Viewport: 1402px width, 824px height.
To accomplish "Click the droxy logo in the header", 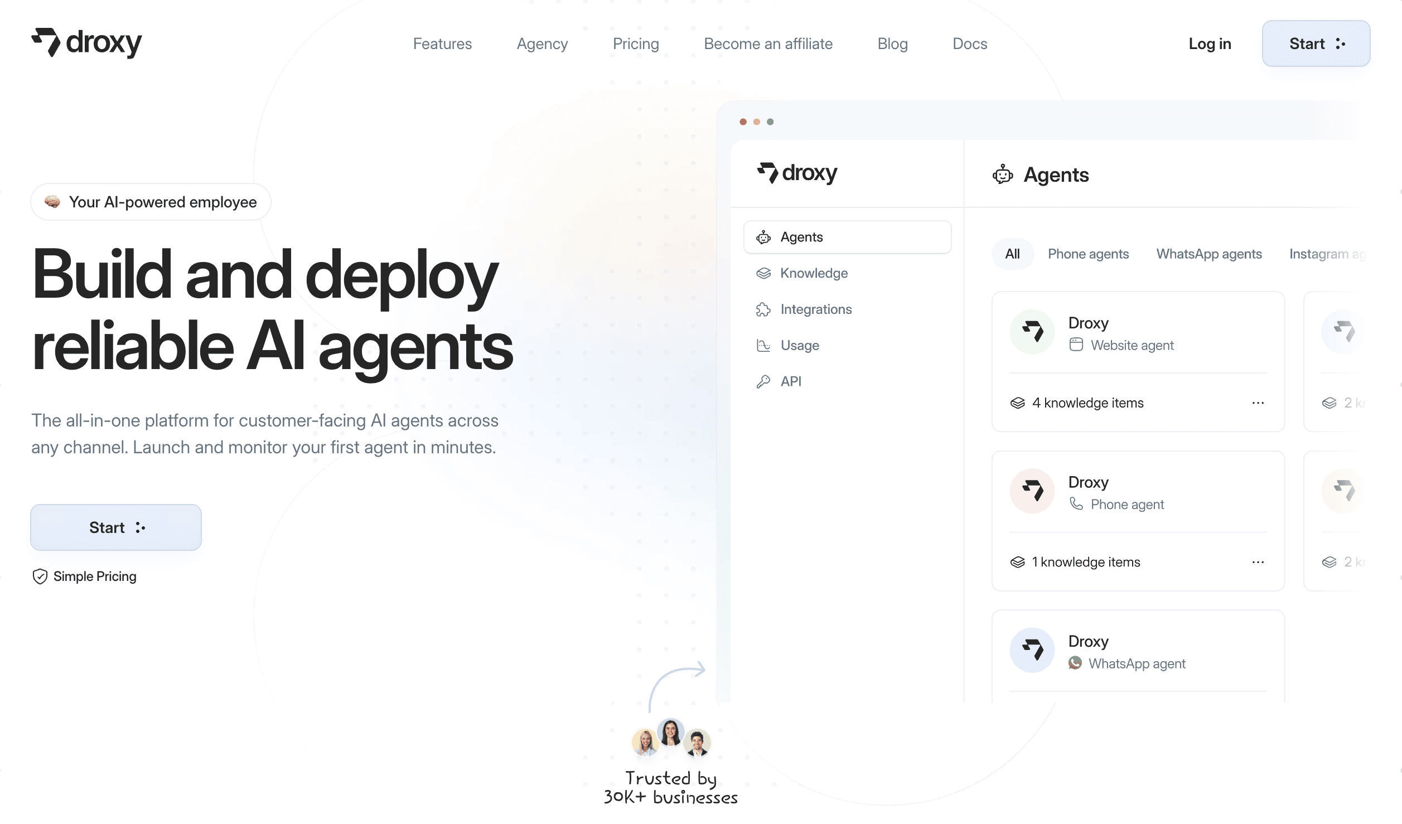I will tap(86, 43).
